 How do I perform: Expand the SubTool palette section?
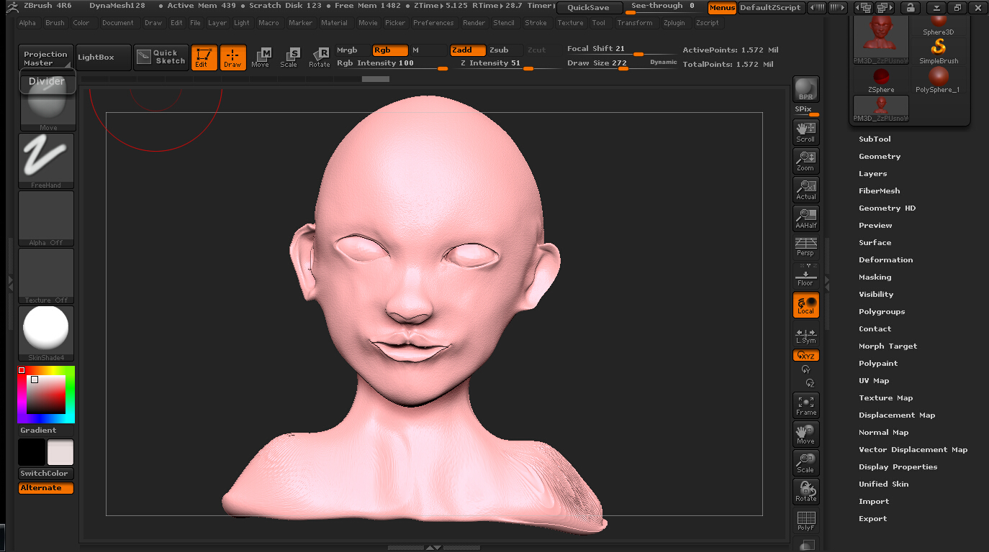pos(875,139)
